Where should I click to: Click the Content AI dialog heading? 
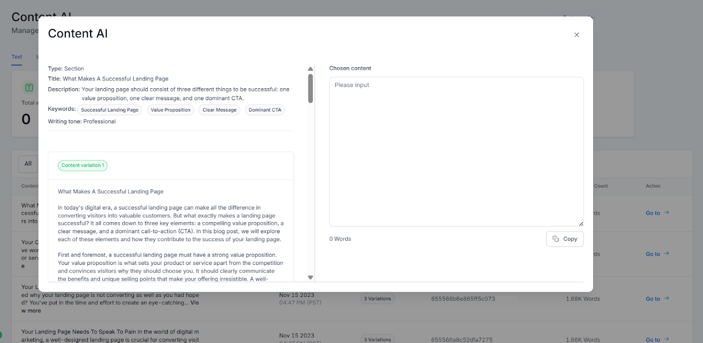coord(78,33)
